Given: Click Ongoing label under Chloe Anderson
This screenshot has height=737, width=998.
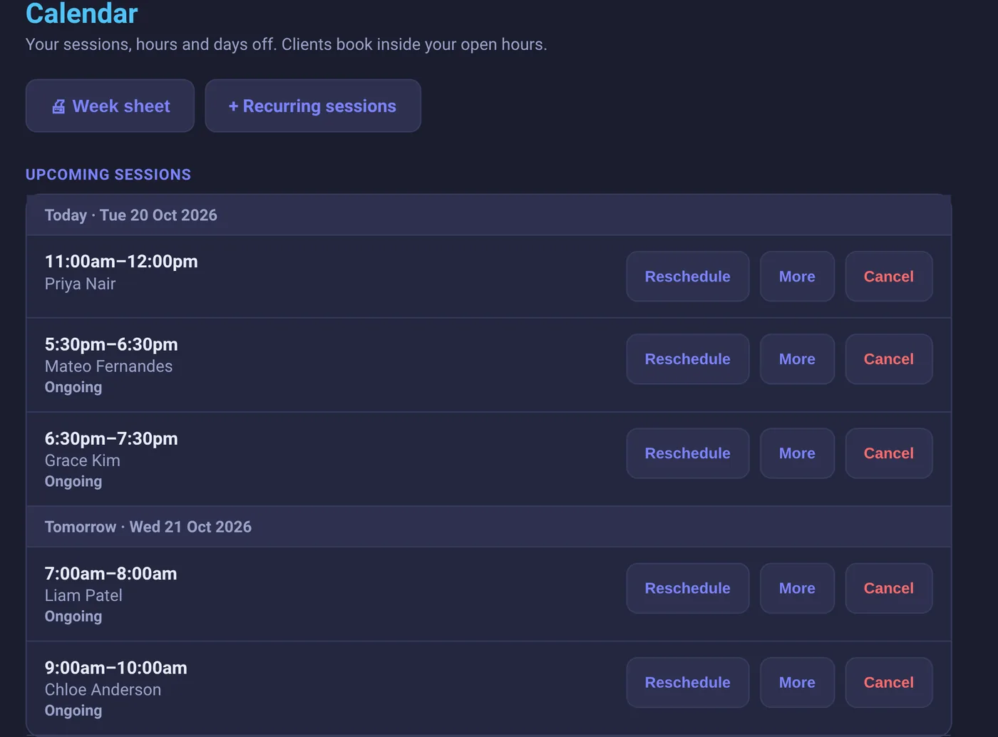Looking at the screenshot, I should tap(73, 711).
